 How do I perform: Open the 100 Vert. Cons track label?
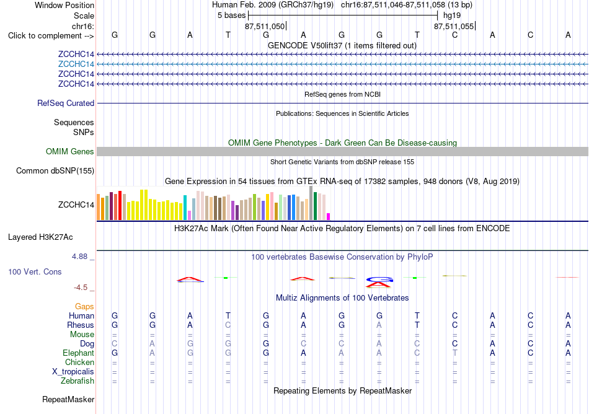[x=35, y=271]
